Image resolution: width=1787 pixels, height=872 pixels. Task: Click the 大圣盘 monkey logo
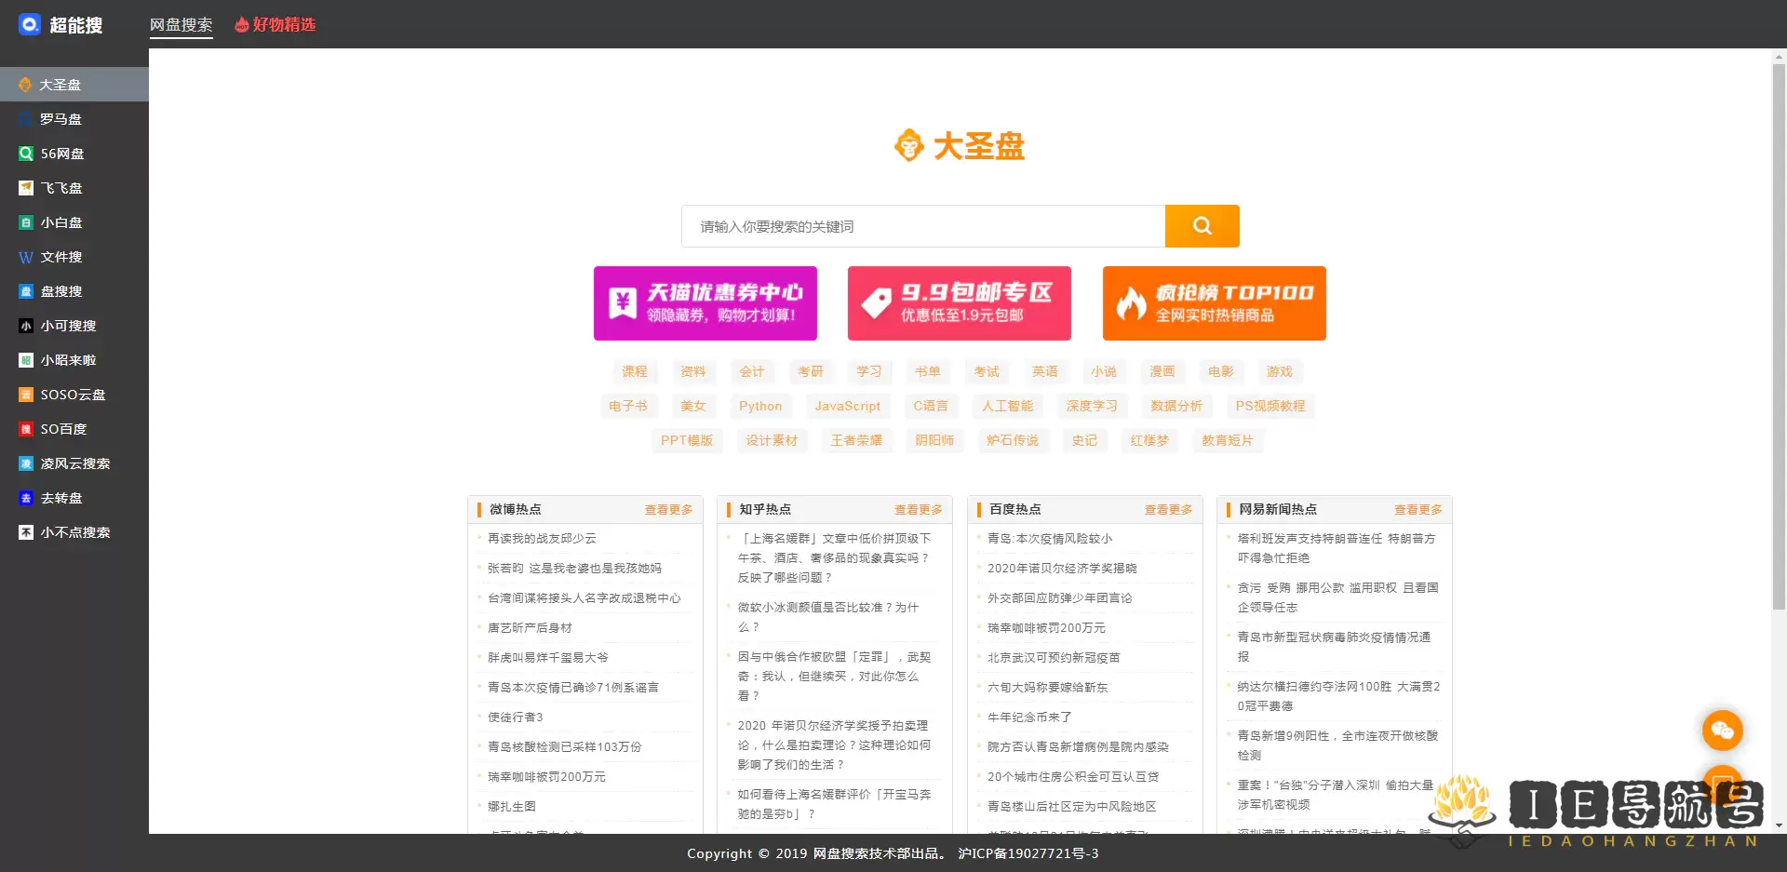click(x=960, y=146)
